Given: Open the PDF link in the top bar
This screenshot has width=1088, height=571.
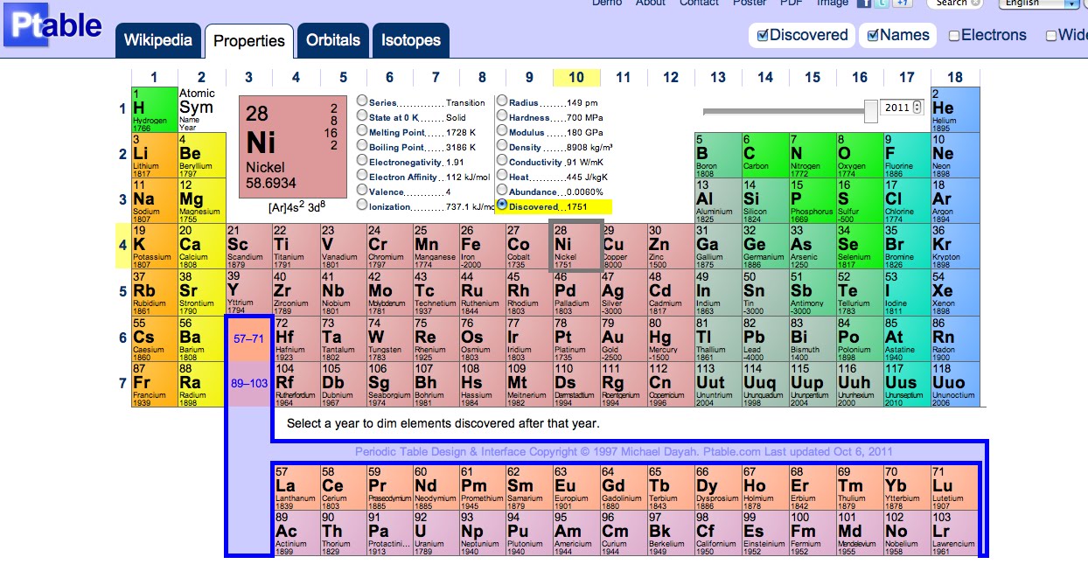Looking at the screenshot, I should (x=792, y=3).
